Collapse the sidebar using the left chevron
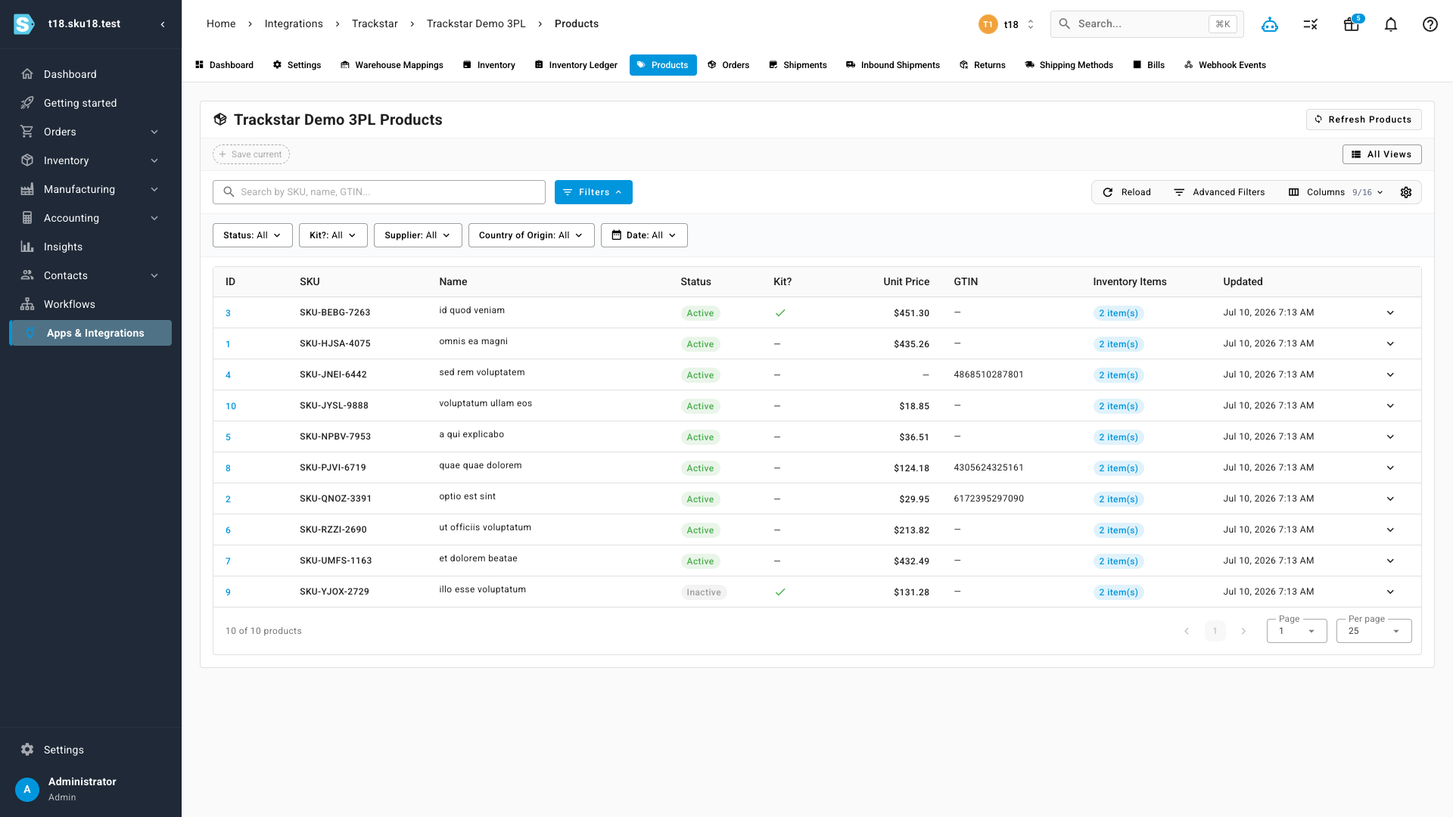Image resolution: width=1453 pixels, height=817 pixels. click(163, 24)
